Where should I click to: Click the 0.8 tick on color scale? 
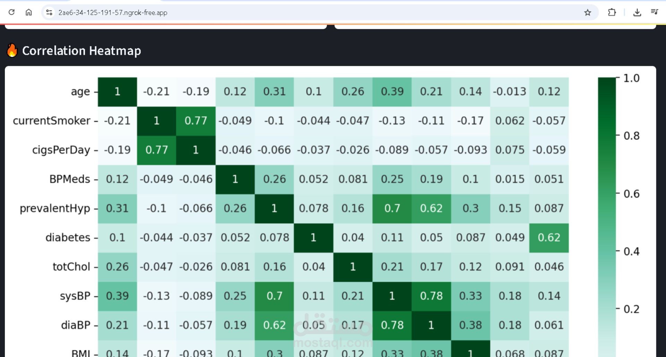(x=631, y=136)
